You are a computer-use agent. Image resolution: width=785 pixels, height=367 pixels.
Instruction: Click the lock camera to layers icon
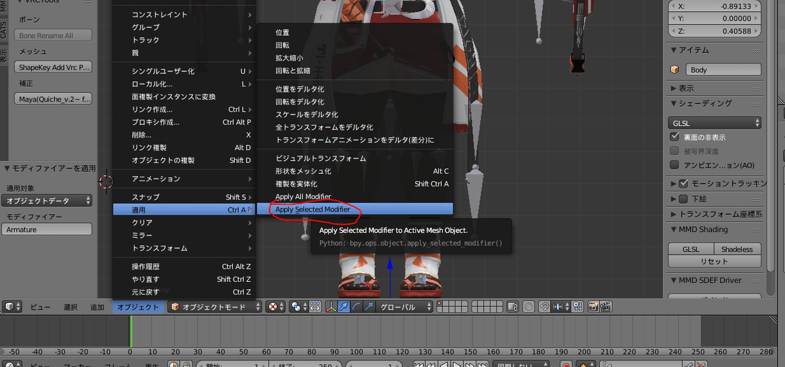512,307
